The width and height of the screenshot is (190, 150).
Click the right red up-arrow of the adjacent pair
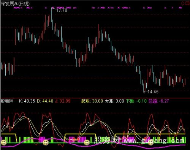click(79, 139)
